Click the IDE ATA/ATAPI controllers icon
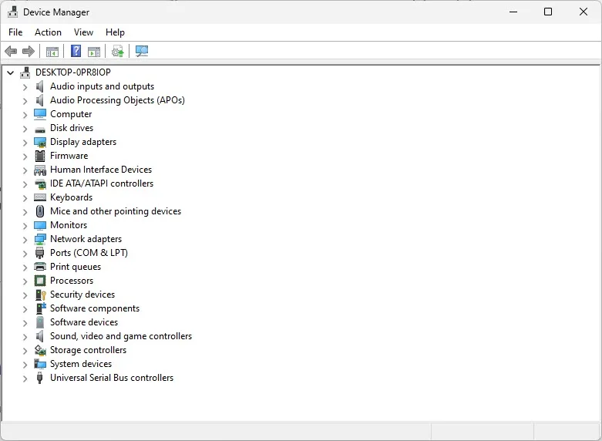This screenshot has width=602, height=441. tap(40, 183)
